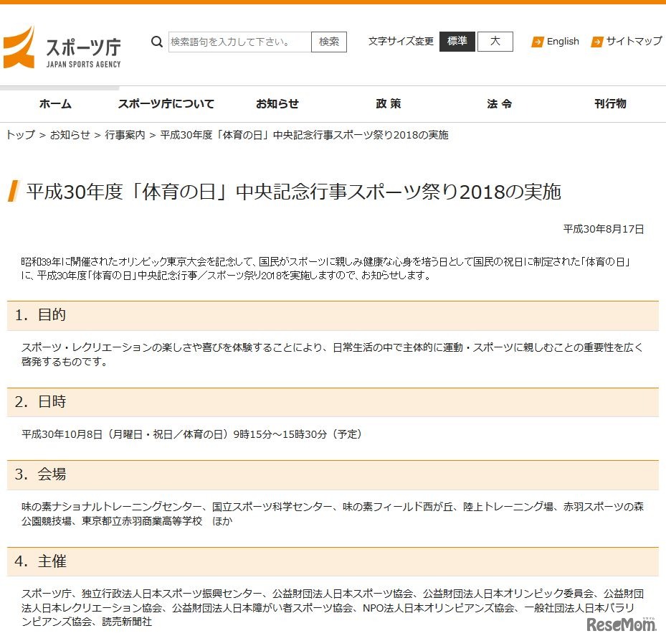Open the 政策 navigation menu
This screenshot has height=641, width=666.
(x=388, y=104)
